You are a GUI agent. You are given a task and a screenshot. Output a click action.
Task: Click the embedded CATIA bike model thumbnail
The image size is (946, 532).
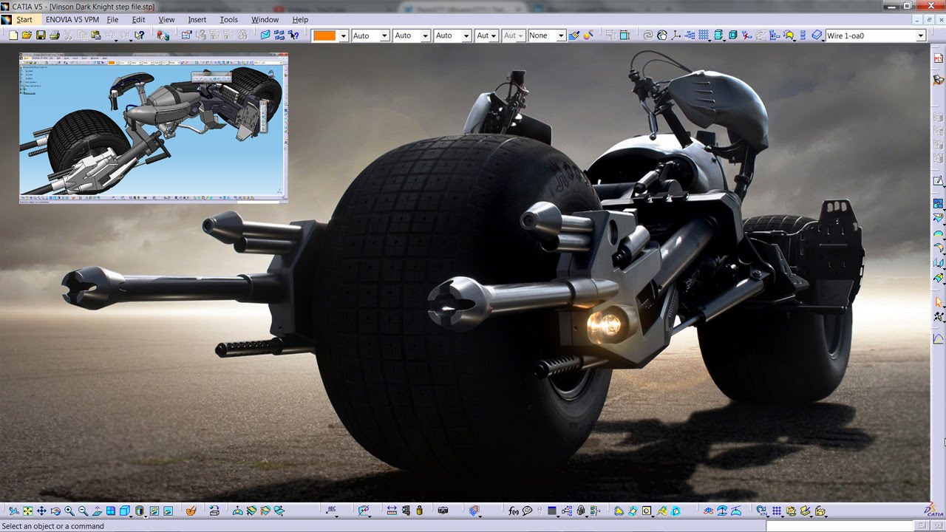coord(154,127)
